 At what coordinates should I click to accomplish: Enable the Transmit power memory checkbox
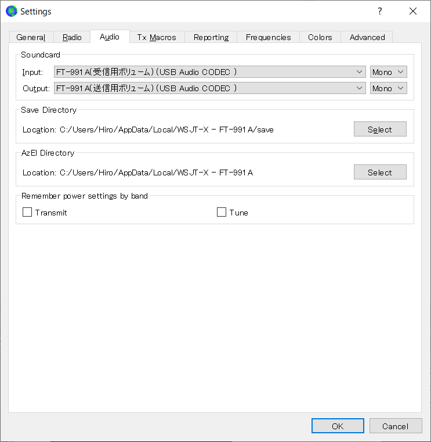tap(27, 213)
